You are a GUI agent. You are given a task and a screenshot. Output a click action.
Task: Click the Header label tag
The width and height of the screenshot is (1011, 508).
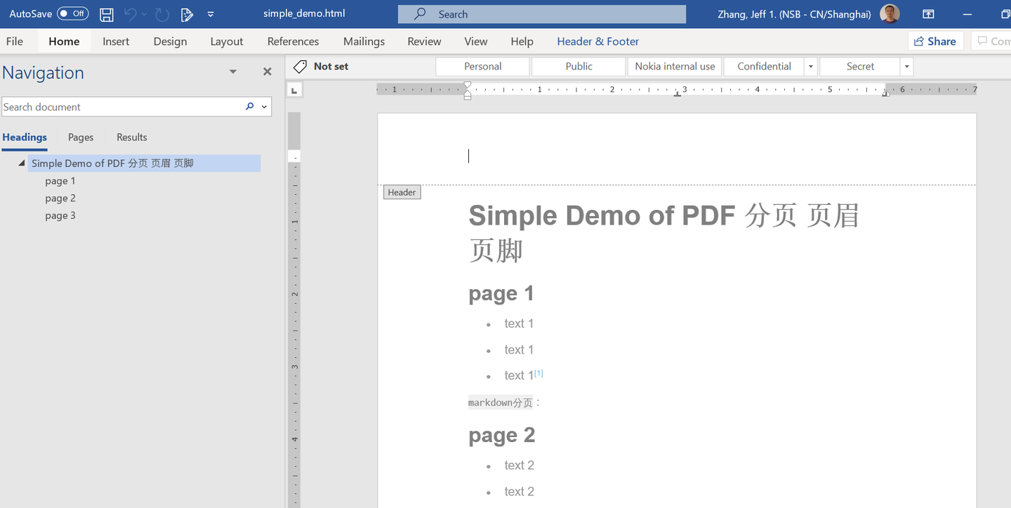tap(402, 192)
